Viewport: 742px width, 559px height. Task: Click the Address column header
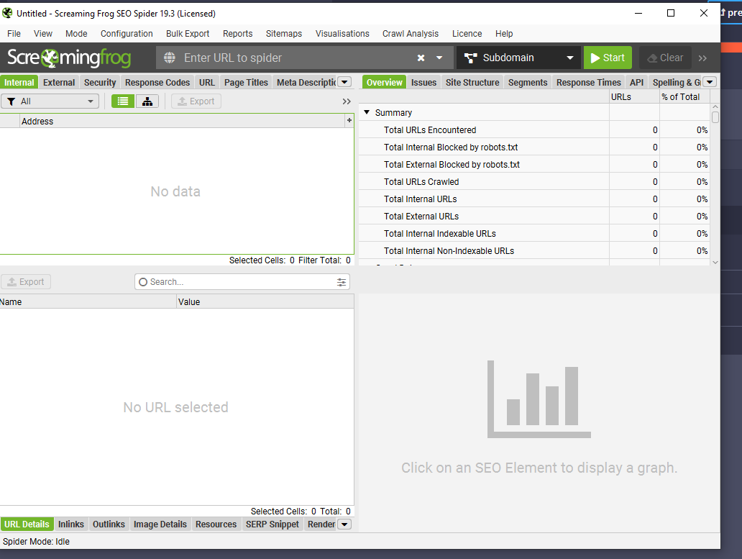pos(182,121)
